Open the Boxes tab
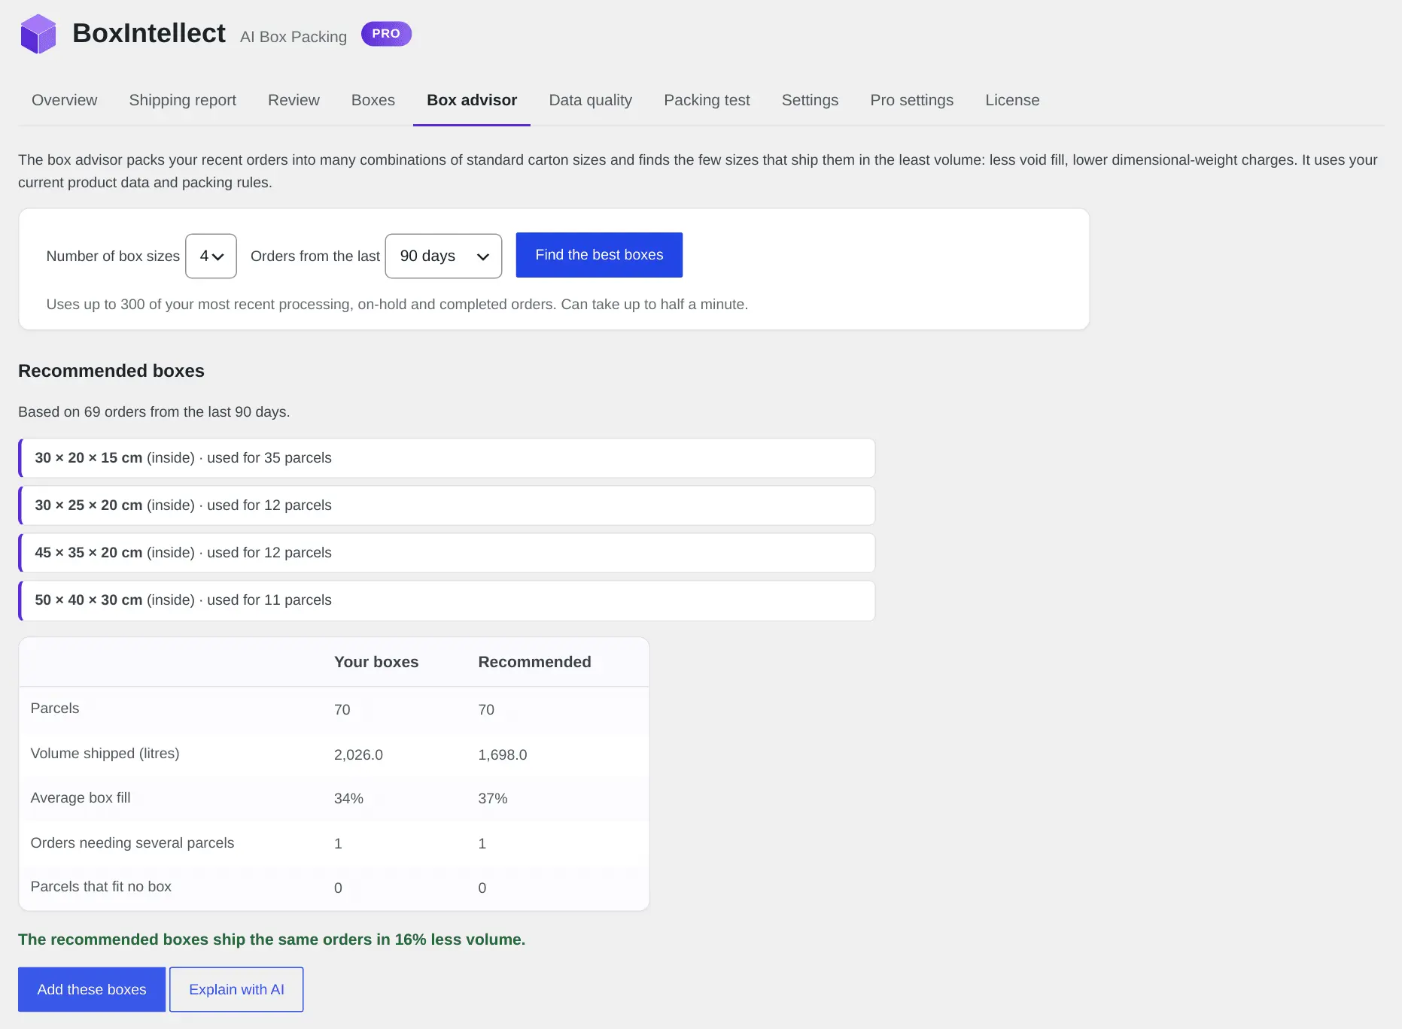 373,100
